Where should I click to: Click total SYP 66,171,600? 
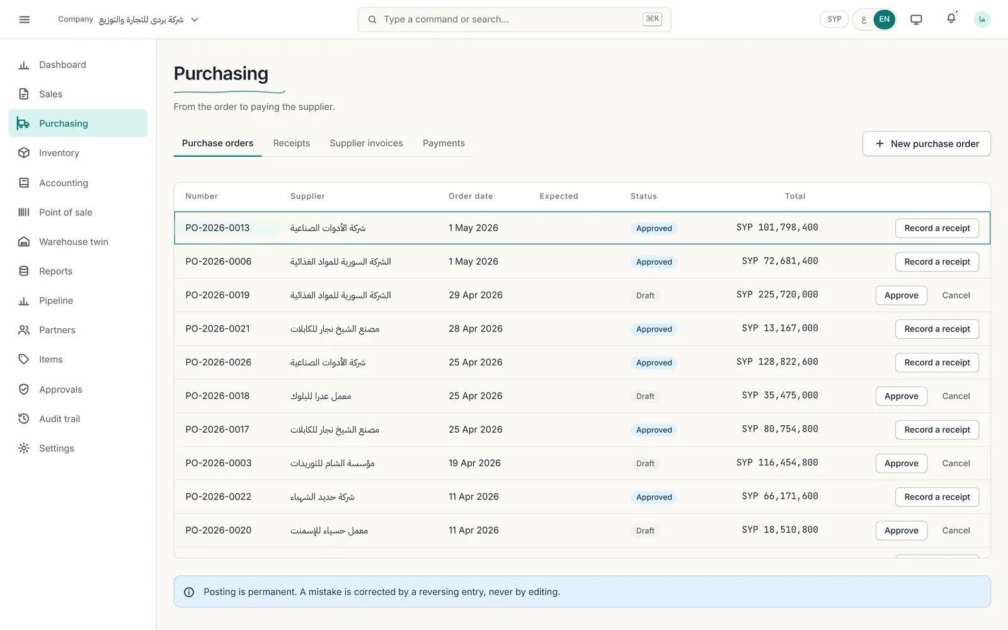point(780,496)
